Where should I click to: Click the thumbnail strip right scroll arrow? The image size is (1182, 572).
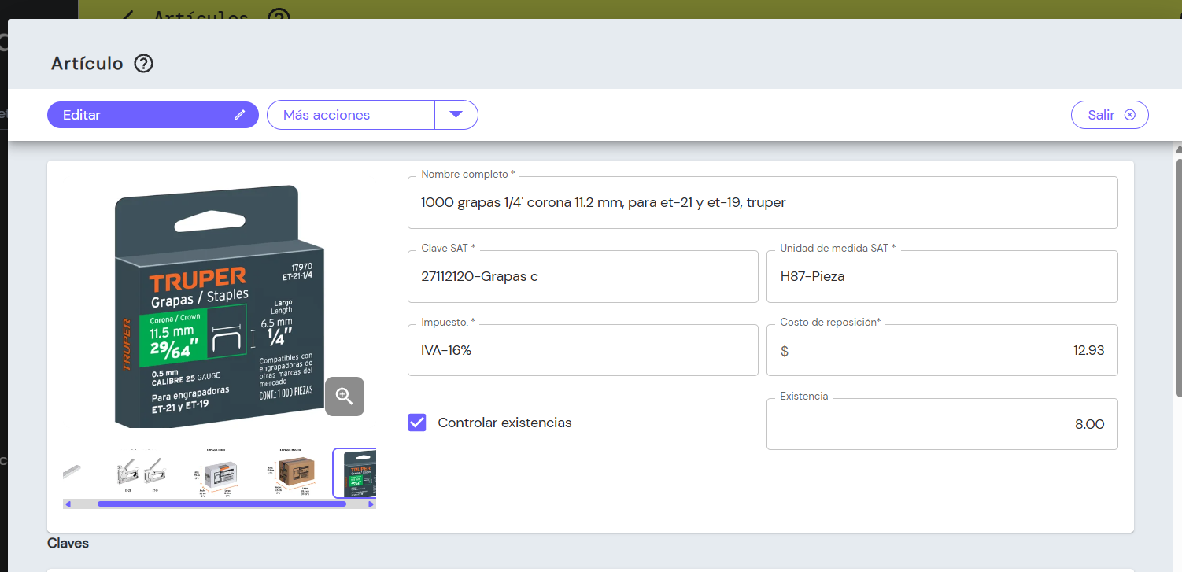371,504
